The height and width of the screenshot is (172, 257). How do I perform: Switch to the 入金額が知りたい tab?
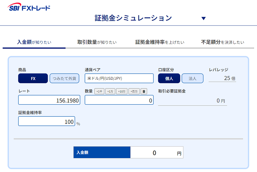pyautogui.click(x=34, y=42)
